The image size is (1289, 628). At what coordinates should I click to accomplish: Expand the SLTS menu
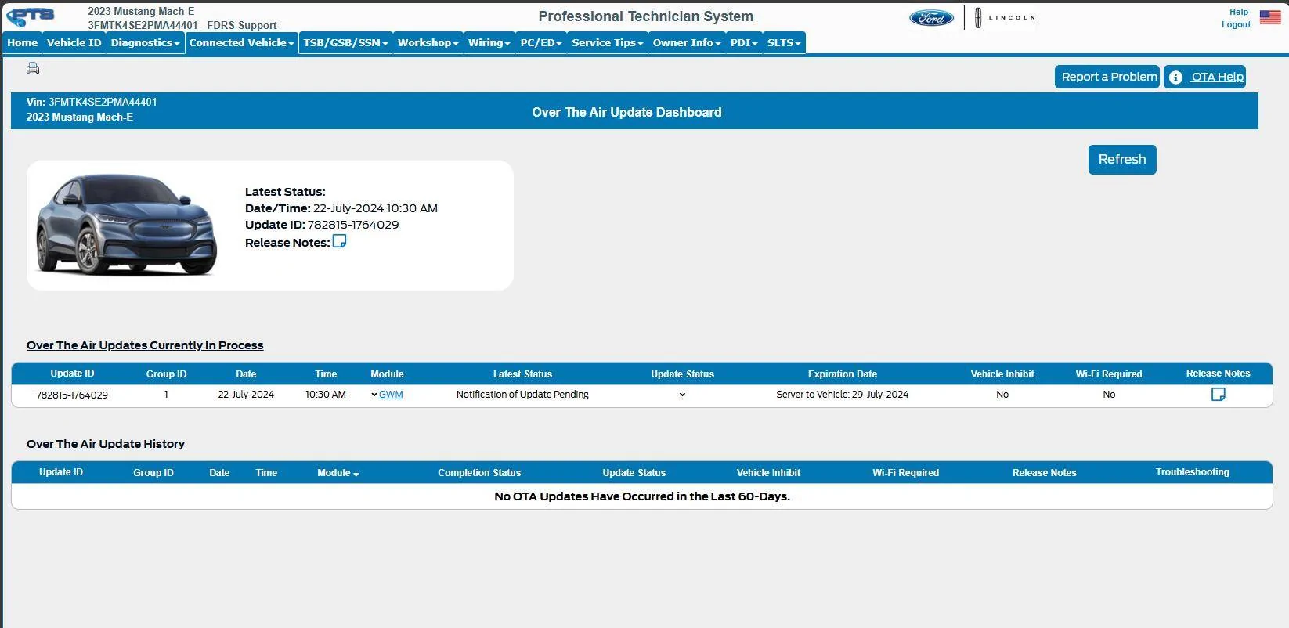[x=784, y=42]
